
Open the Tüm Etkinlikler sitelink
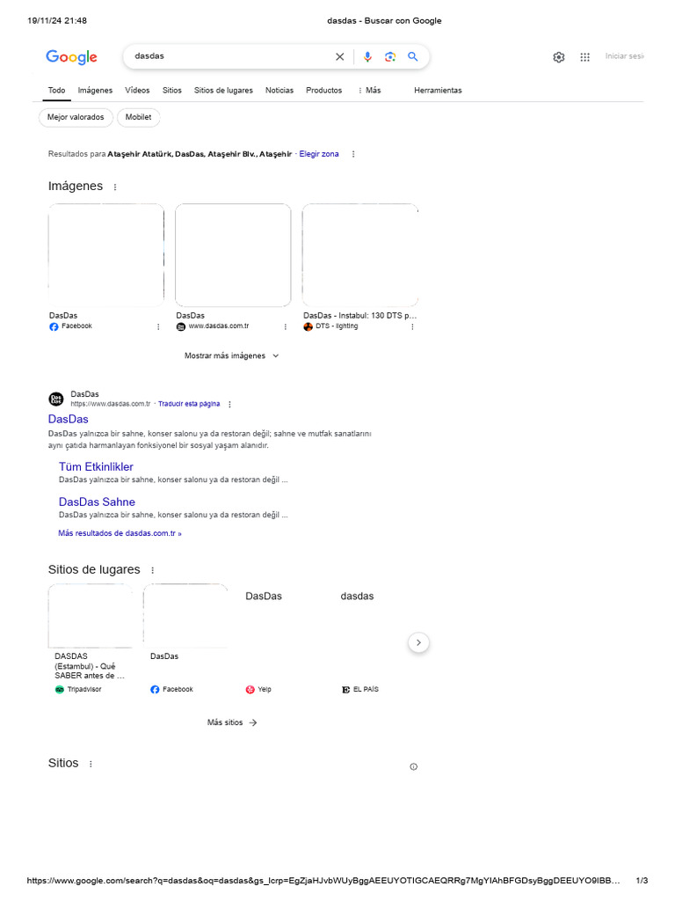click(96, 466)
